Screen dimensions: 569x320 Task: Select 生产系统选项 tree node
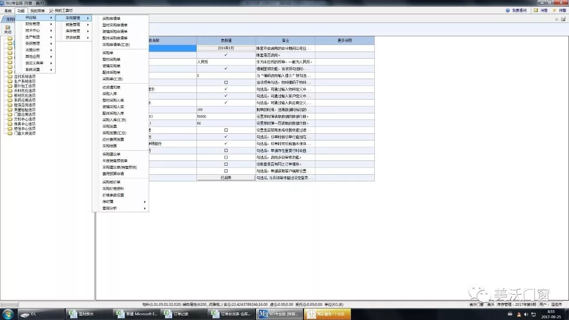(x=24, y=81)
